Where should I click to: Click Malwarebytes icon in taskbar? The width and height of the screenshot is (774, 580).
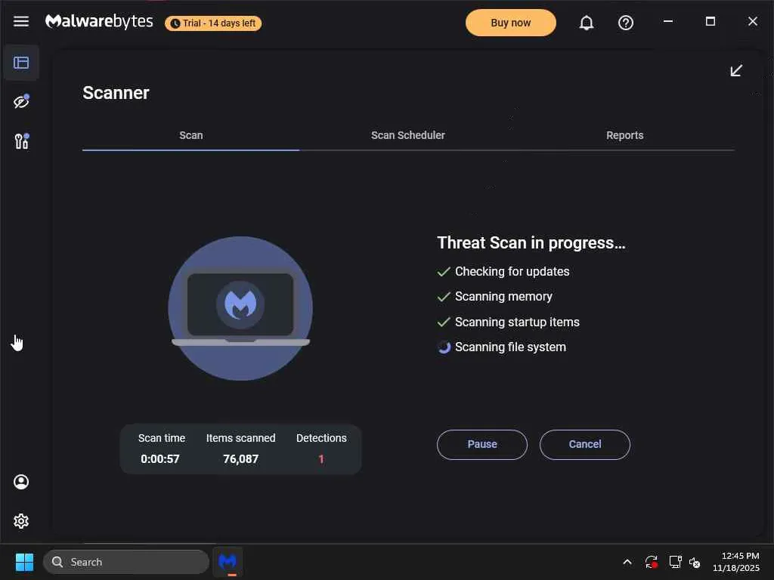228,562
